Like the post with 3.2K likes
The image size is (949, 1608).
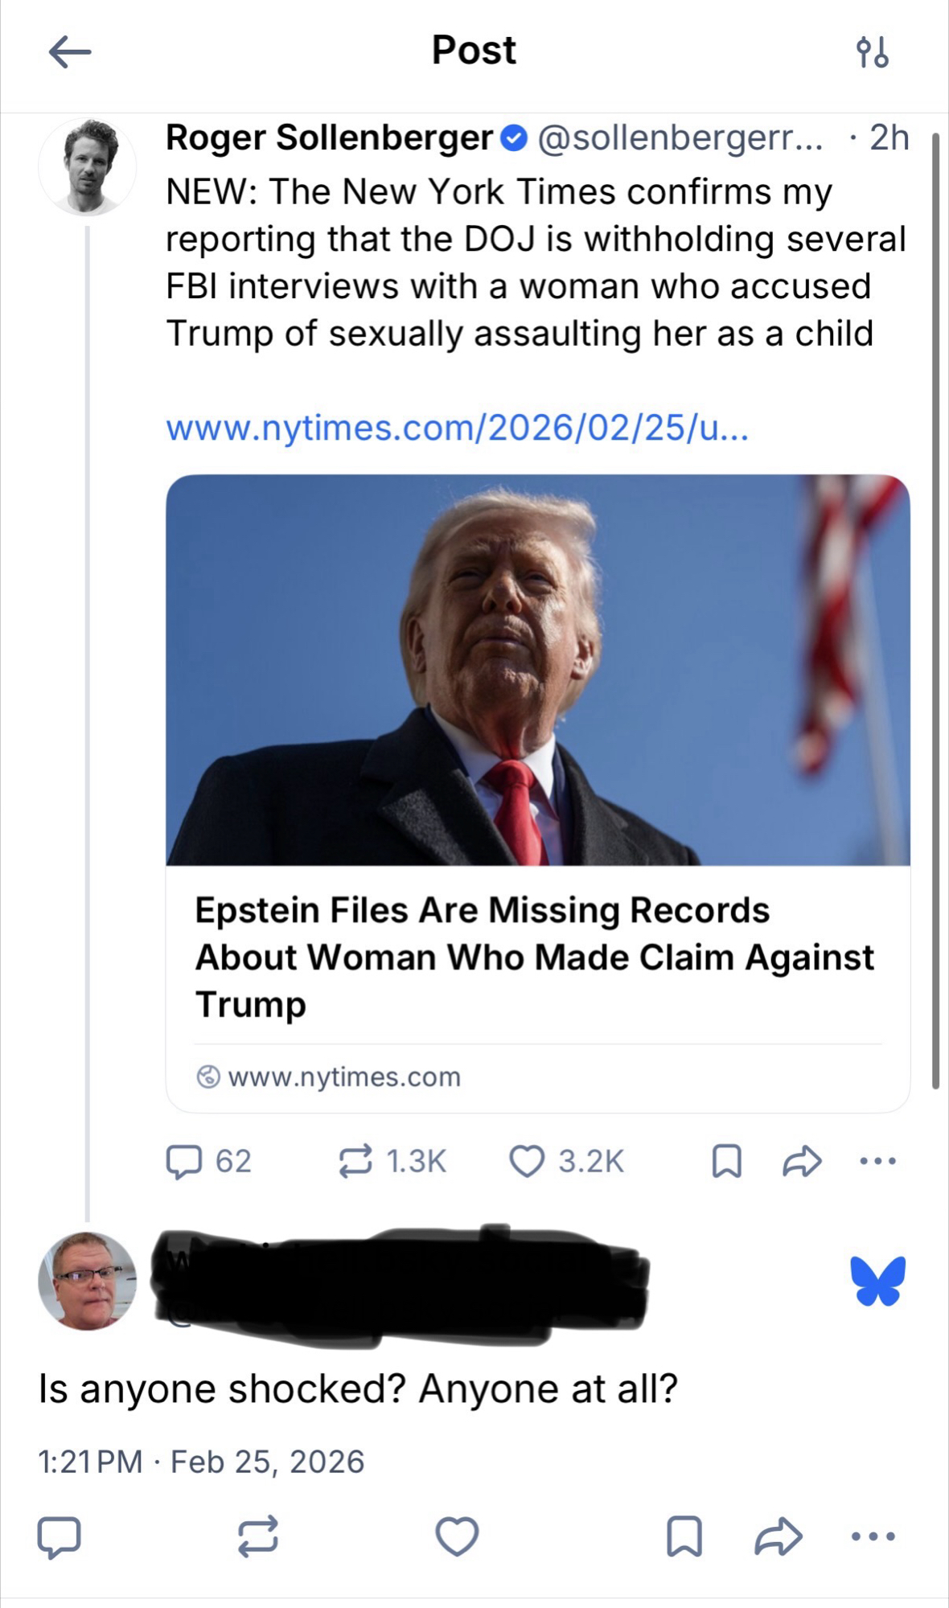click(x=528, y=1162)
